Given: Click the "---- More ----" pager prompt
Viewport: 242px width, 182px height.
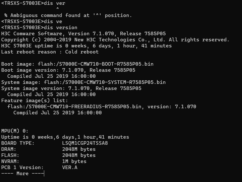Looking at the screenshot, I should [22, 173].
